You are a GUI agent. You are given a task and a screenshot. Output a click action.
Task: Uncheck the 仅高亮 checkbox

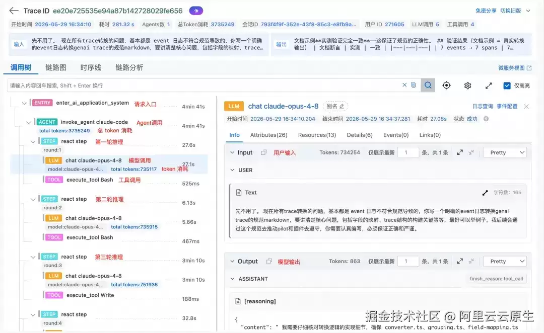point(507,86)
